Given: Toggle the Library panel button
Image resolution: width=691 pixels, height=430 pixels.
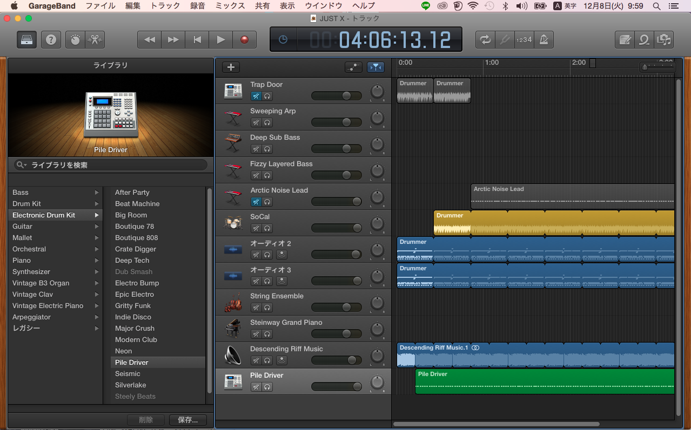Looking at the screenshot, I should click(x=26, y=39).
